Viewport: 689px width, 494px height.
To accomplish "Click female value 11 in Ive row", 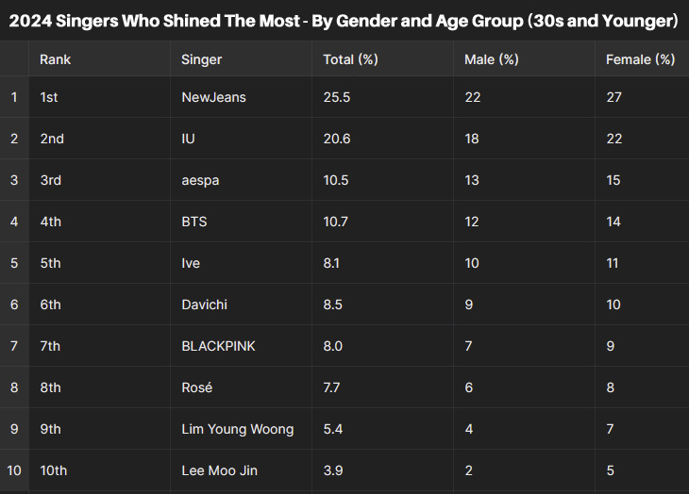I will (x=613, y=263).
